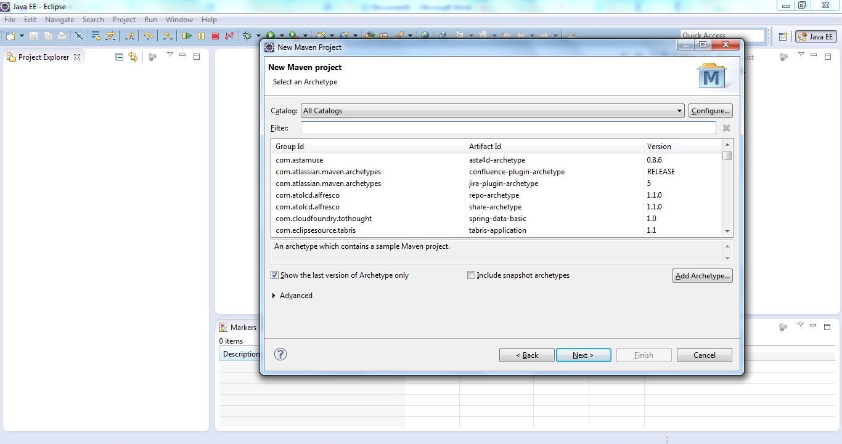Image resolution: width=842 pixels, height=444 pixels.
Task: Select the asta4d-archetype row
Action: pyautogui.click(x=496, y=160)
